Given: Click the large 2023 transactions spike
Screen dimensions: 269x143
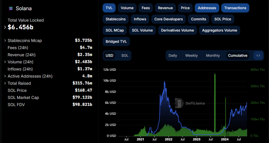Looking at the screenshot, I should point(215,103).
